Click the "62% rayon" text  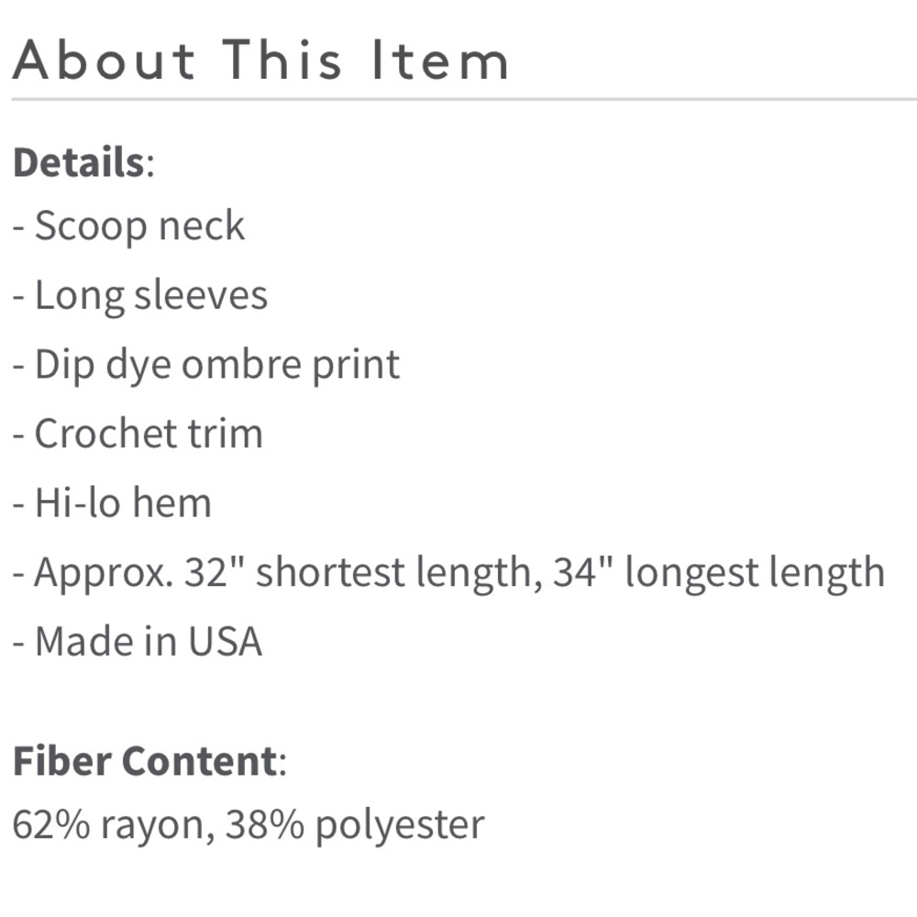tap(111, 826)
